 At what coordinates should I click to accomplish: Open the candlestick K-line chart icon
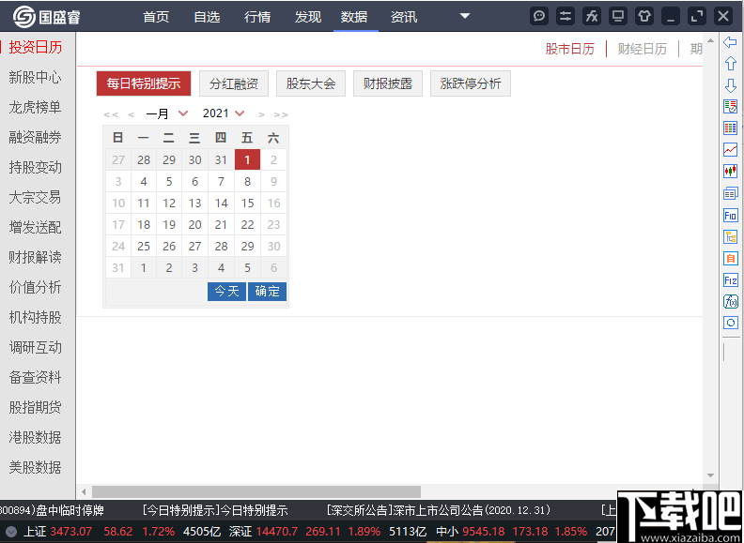pos(730,171)
